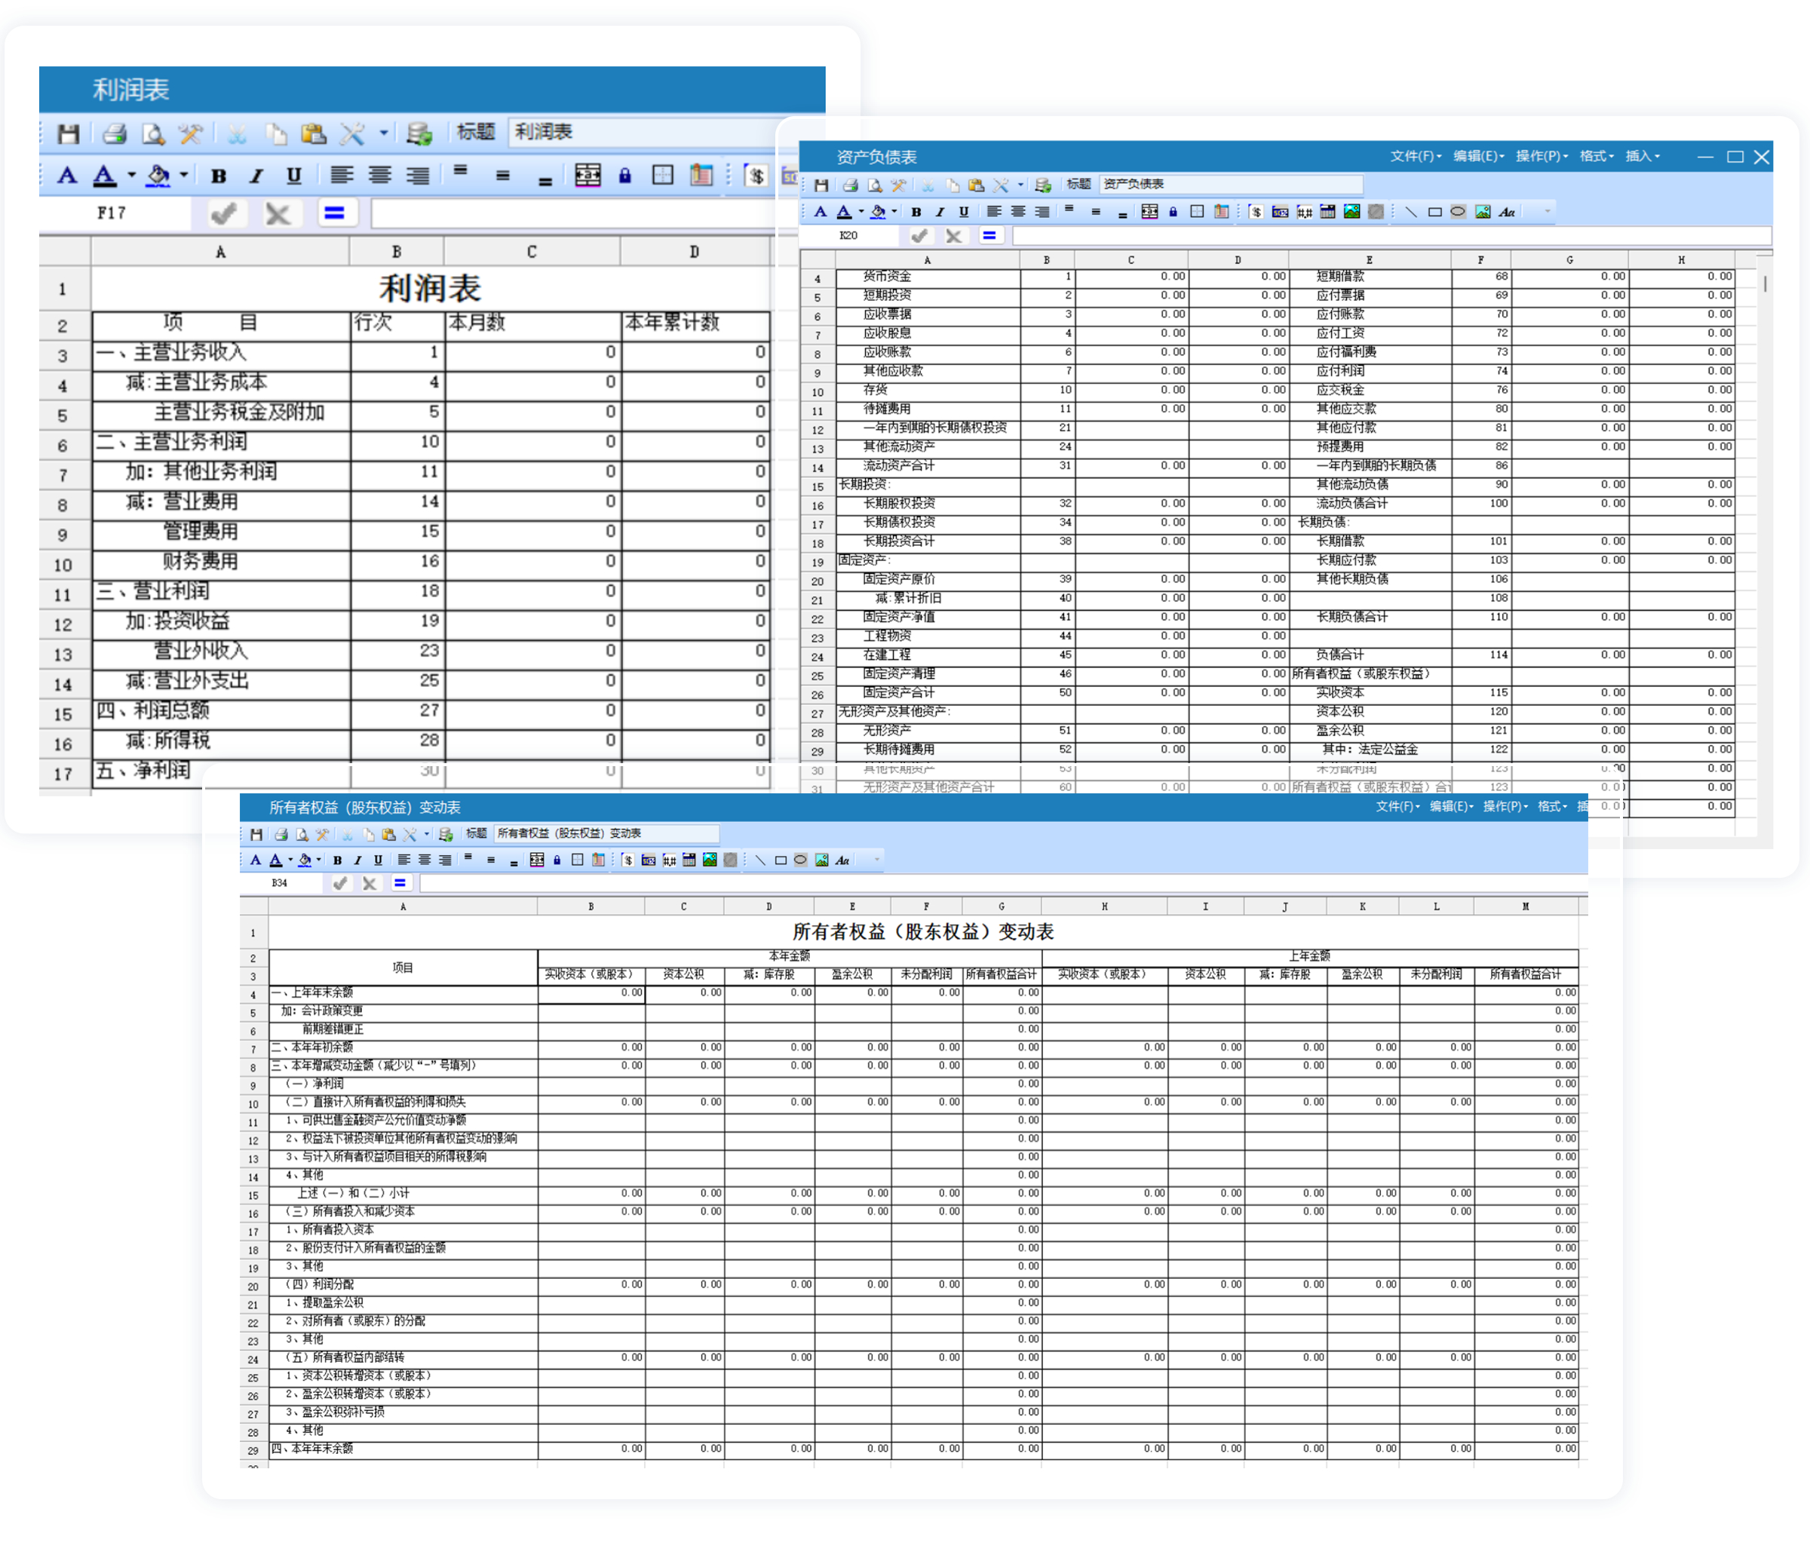1810x1564 pixels.
Task: Open 格式 menu in 所有者权益 window
Action: (1552, 807)
